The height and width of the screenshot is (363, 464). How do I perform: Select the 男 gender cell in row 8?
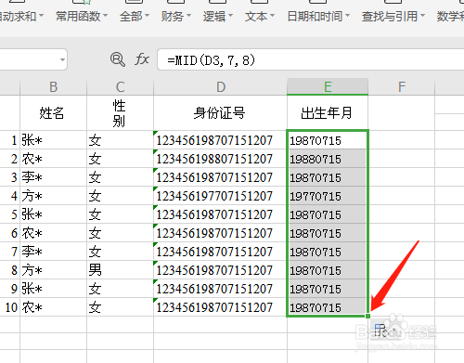pyautogui.click(x=120, y=270)
